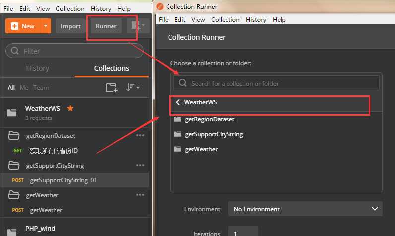Collapse the getRegionDataset folder in sidebar
Screen dimensions: 395x236
pyautogui.click(x=13, y=136)
